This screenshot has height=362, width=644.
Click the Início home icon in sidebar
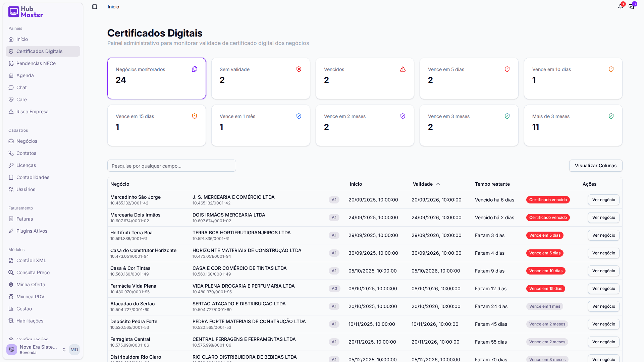point(11,39)
